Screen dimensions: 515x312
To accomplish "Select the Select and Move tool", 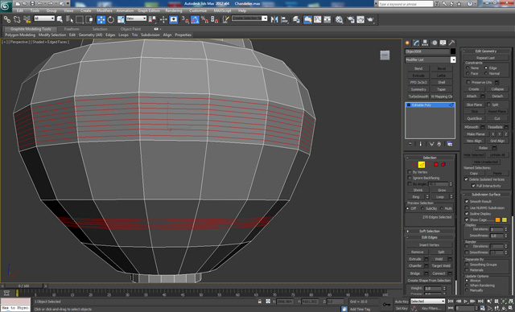I will [101, 19].
